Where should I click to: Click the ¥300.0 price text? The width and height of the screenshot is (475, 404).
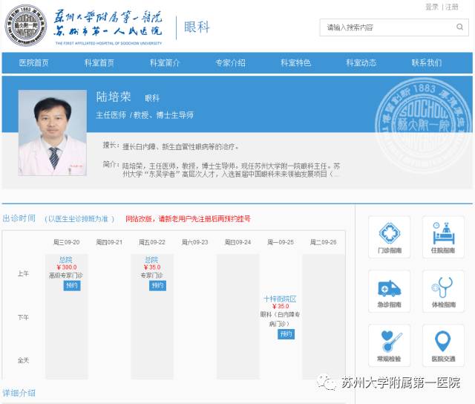click(67, 267)
